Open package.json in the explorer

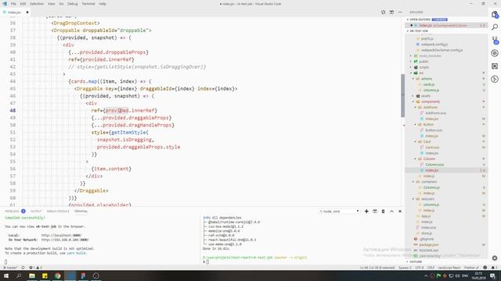[429, 244]
